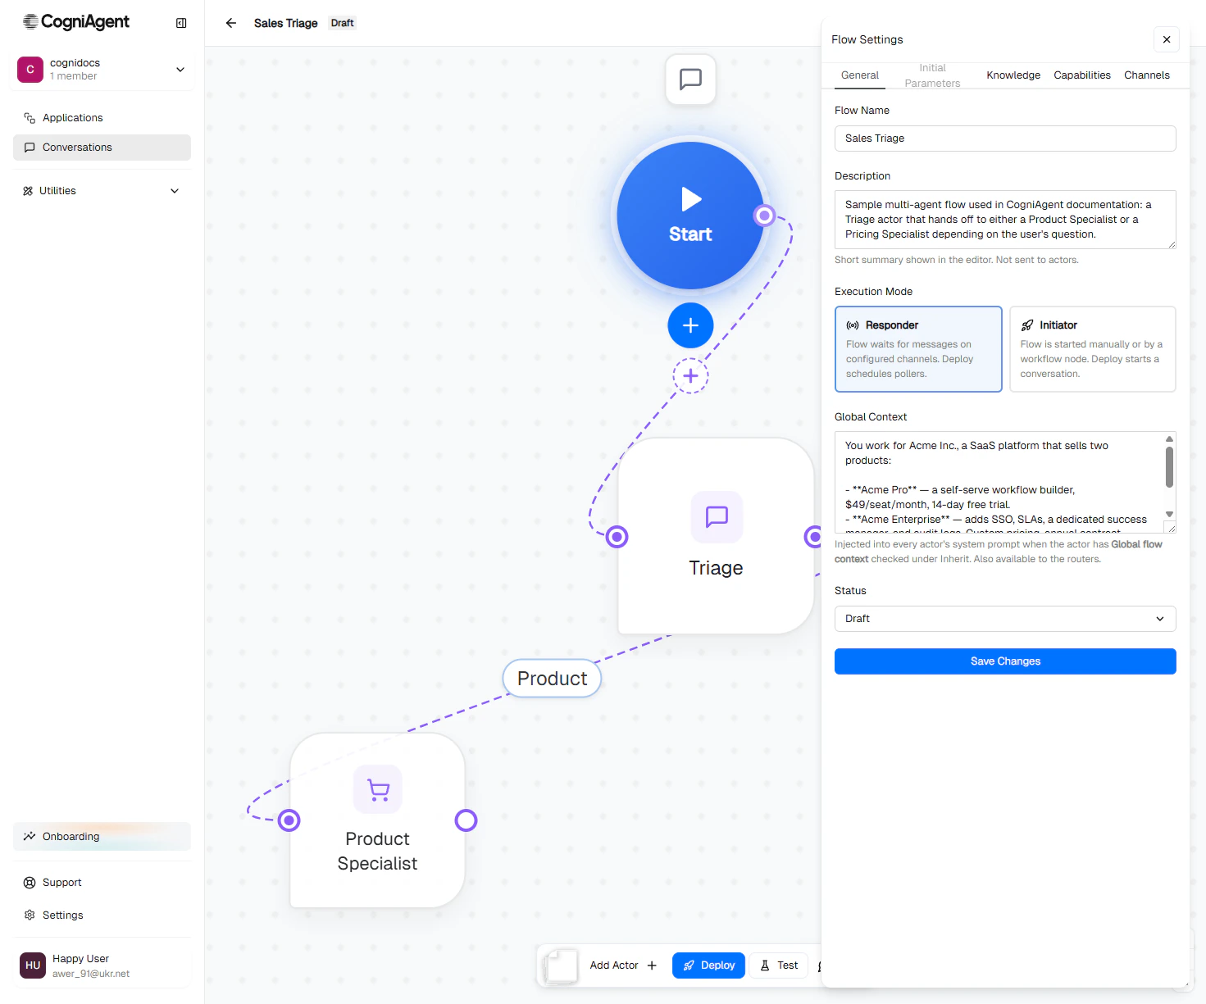The height and width of the screenshot is (1004, 1206).
Task: Select the Triage node label
Action: 716,568
